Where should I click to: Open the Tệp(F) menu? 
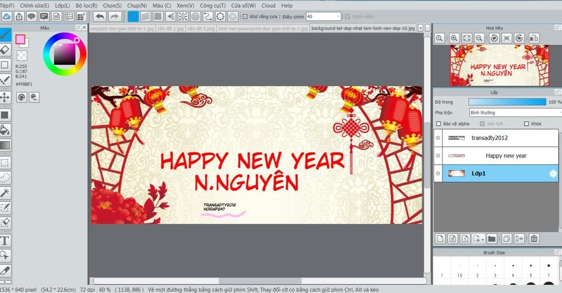click(7, 5)
